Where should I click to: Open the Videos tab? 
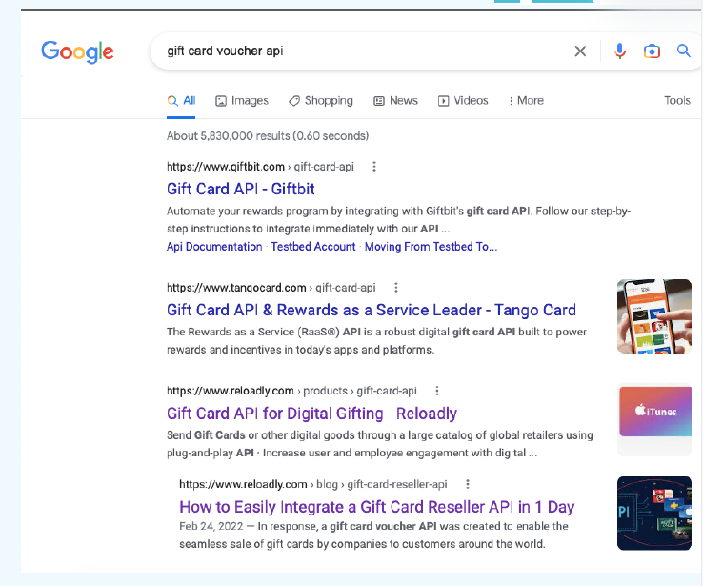click(463, 101)
